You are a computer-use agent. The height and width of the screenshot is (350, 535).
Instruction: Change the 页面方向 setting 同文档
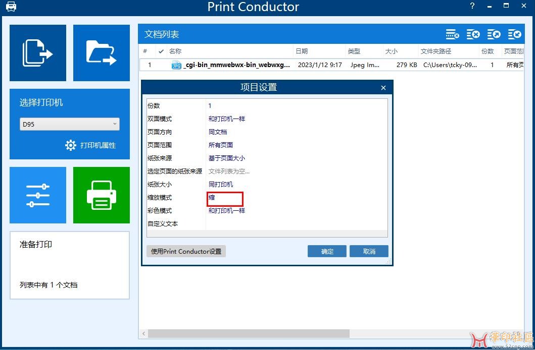point(297,132)
